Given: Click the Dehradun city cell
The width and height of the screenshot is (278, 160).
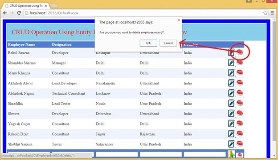Looking at the screenshot, I should tap(103, 114).
